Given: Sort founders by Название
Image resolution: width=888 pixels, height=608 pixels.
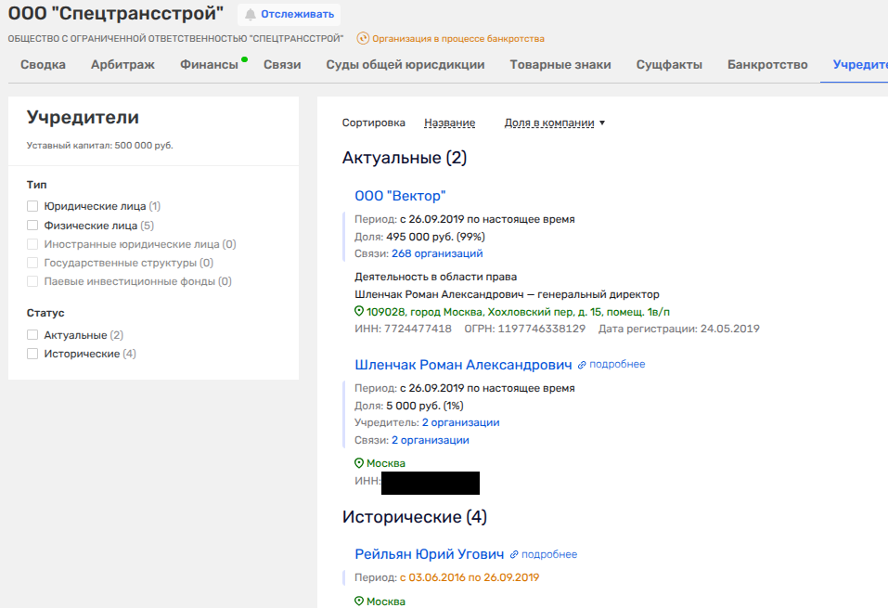Looking at the screenshot, I should (x=449, y=123).
